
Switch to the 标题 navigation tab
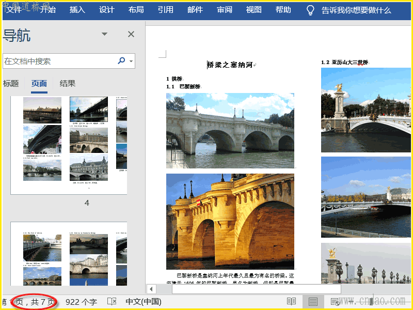[11, 84]
